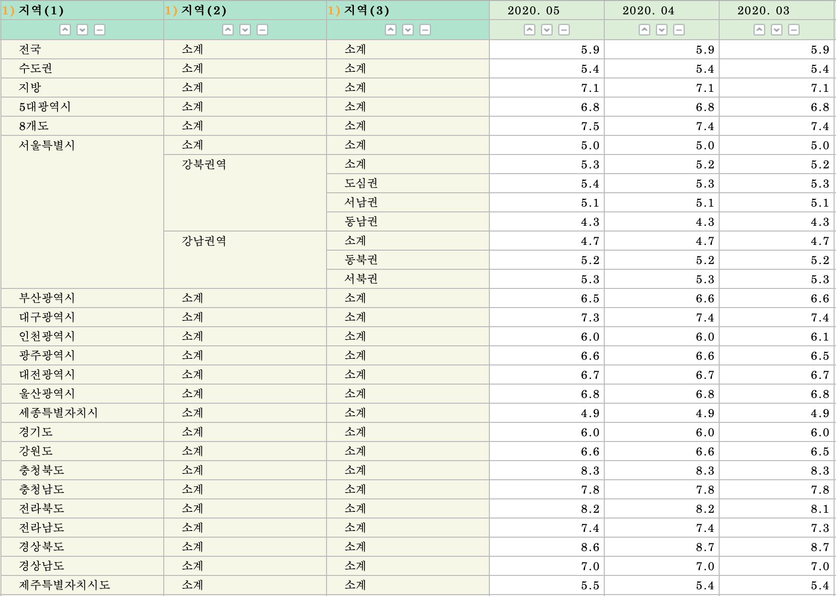Select the 울산광역시 row label
Viewport: 836px width, 596px height.
click(47, 394)
